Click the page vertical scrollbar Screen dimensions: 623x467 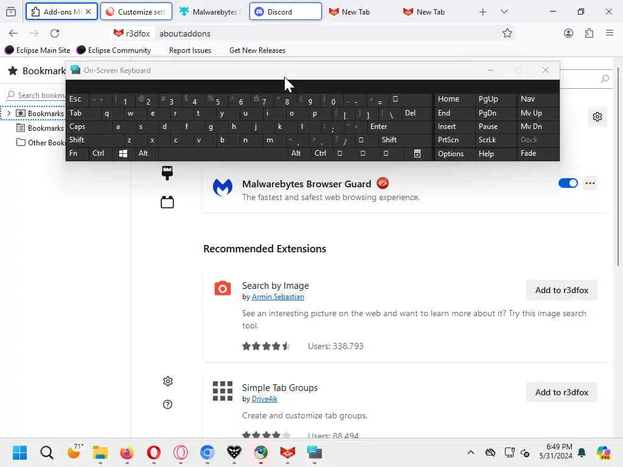point(618,167)
